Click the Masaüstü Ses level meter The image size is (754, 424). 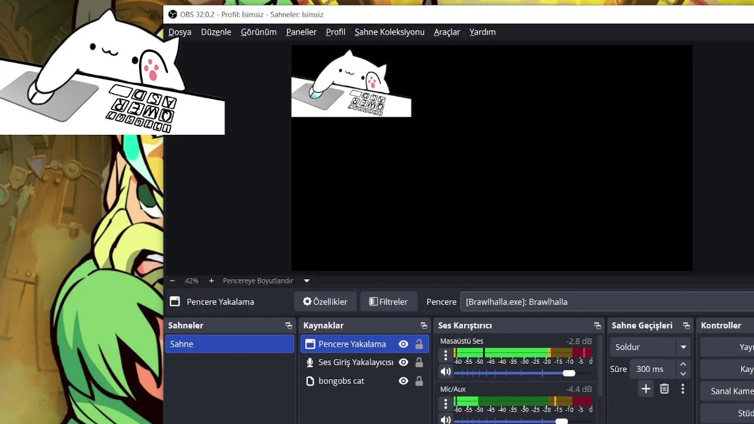[523, 352]
